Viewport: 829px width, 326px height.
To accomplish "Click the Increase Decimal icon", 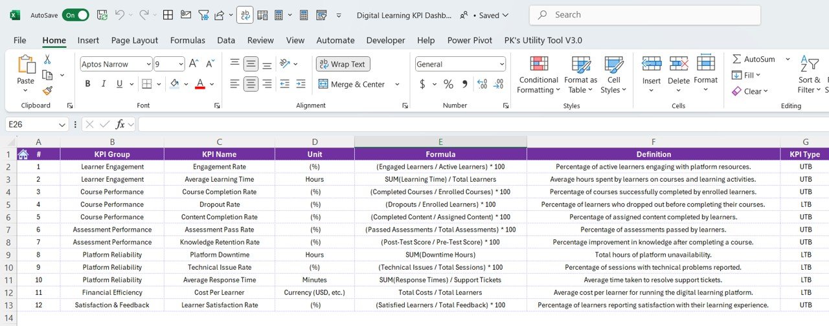I will pyautogui.click(x=482, y=84).
